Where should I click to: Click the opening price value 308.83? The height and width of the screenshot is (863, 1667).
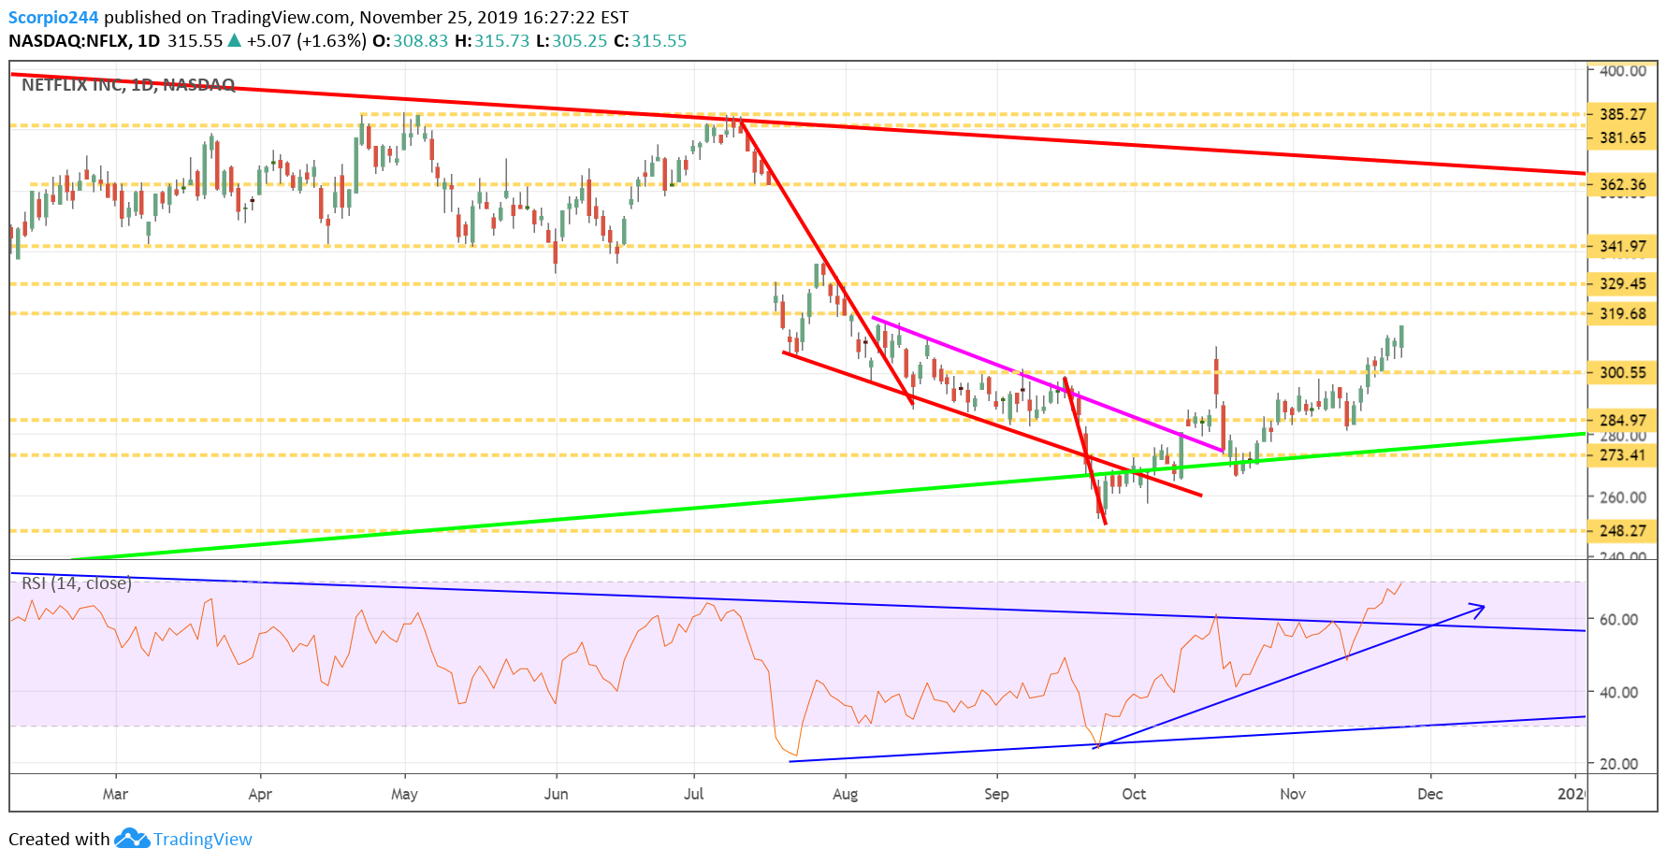pos(420,41)
